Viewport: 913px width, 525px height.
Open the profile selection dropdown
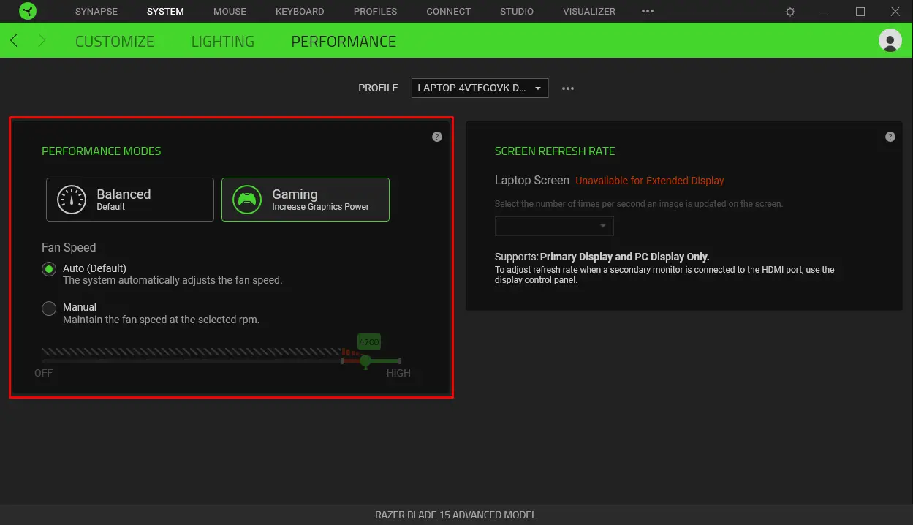pyautogui.click(x=480, y=88)
